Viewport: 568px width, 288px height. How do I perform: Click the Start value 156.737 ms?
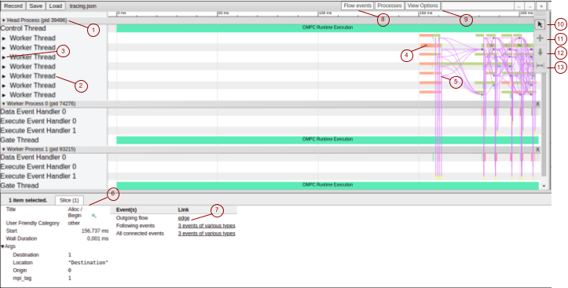click(95, 231)
